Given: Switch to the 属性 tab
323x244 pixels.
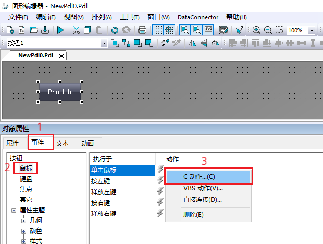Looking at the screenshot, I should (x=13, y=144).
